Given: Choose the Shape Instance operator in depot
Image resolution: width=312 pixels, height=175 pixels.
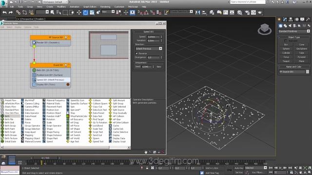Looking at the screenshot, I should point(54,135).
